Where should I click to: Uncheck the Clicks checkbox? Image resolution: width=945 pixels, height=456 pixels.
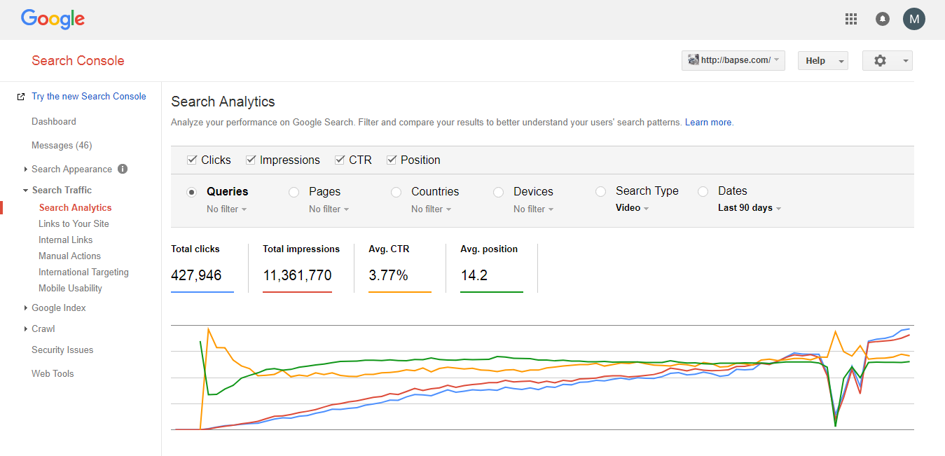click(x=192, y=160)
